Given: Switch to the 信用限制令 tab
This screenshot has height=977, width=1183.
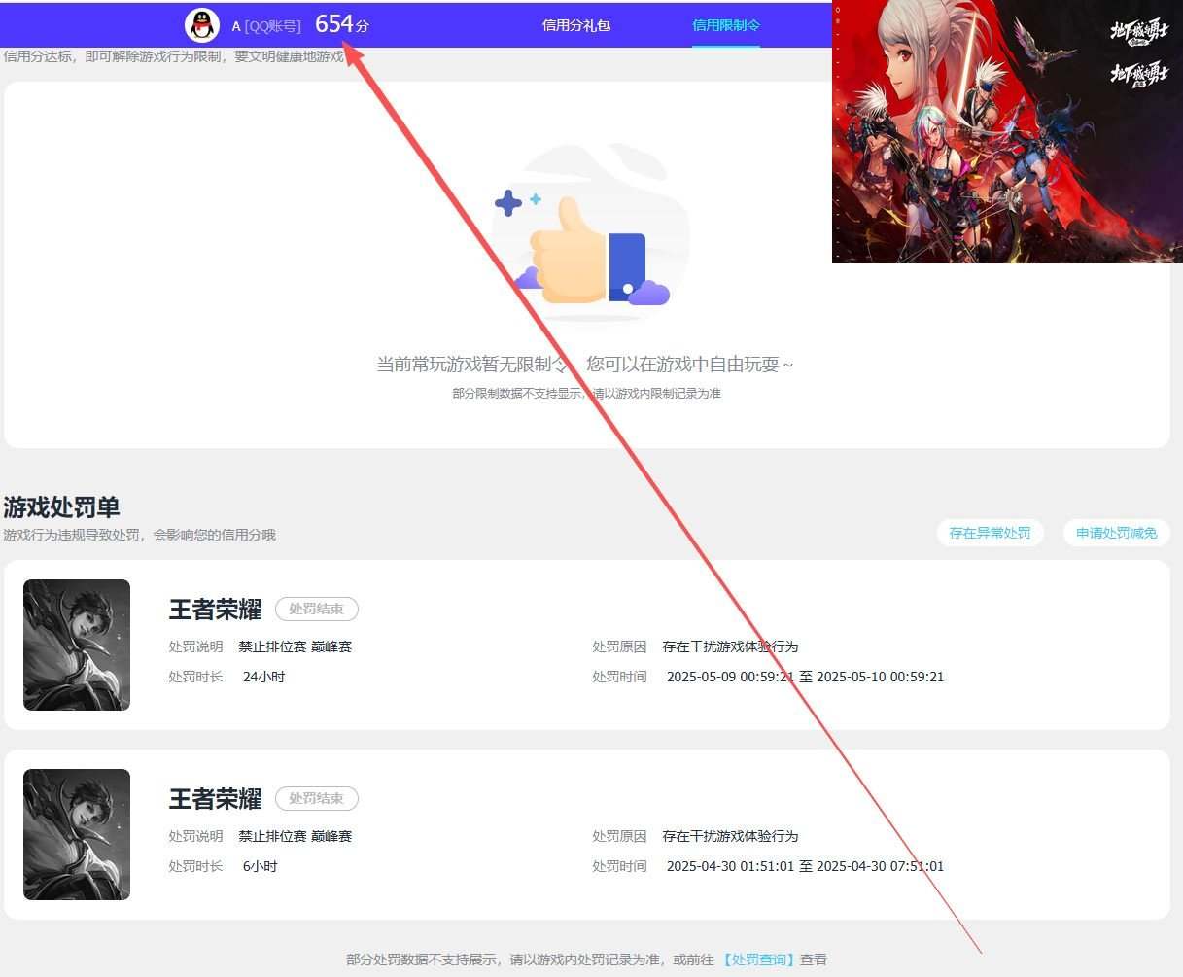Looking at the screenshot, I should pyautogui.click(x=726, y=25).
